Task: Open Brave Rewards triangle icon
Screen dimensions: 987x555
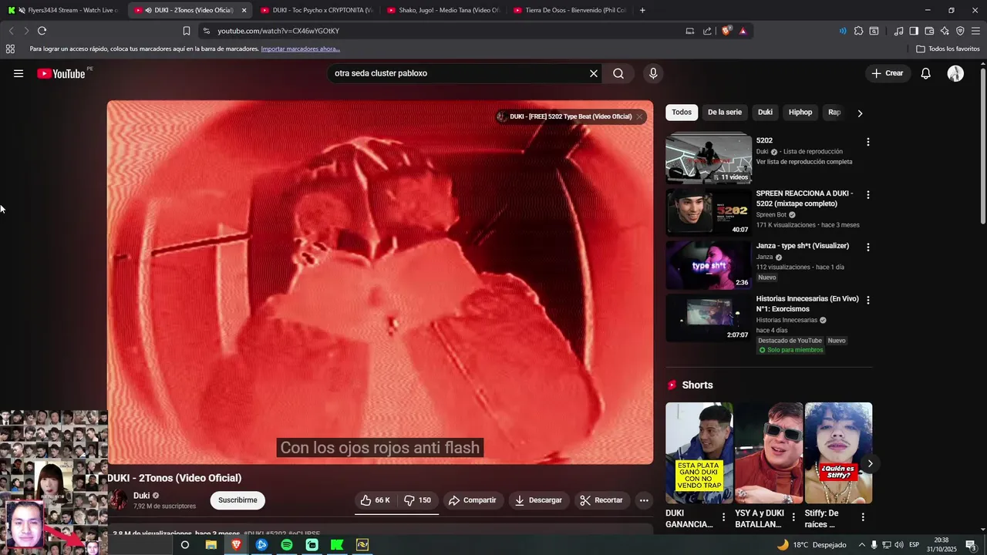Action: [743, 31]
